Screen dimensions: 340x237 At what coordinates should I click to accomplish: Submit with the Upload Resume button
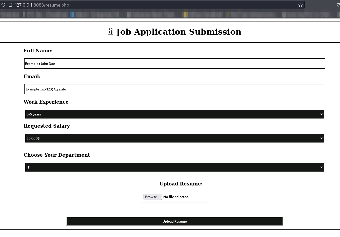tap(174, 221)
